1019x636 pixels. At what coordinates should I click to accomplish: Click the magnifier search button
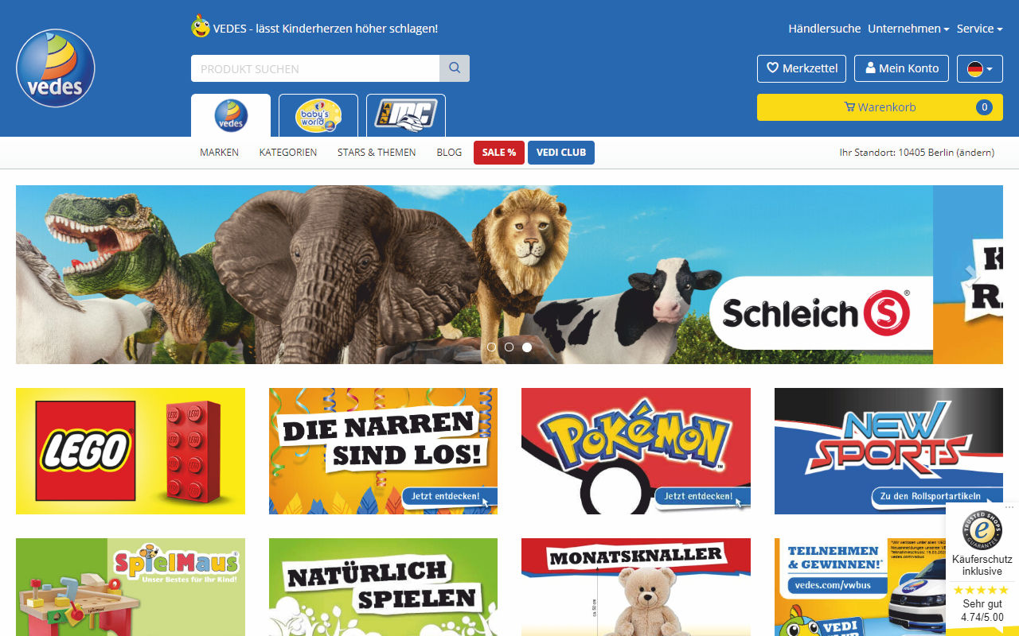455,68
